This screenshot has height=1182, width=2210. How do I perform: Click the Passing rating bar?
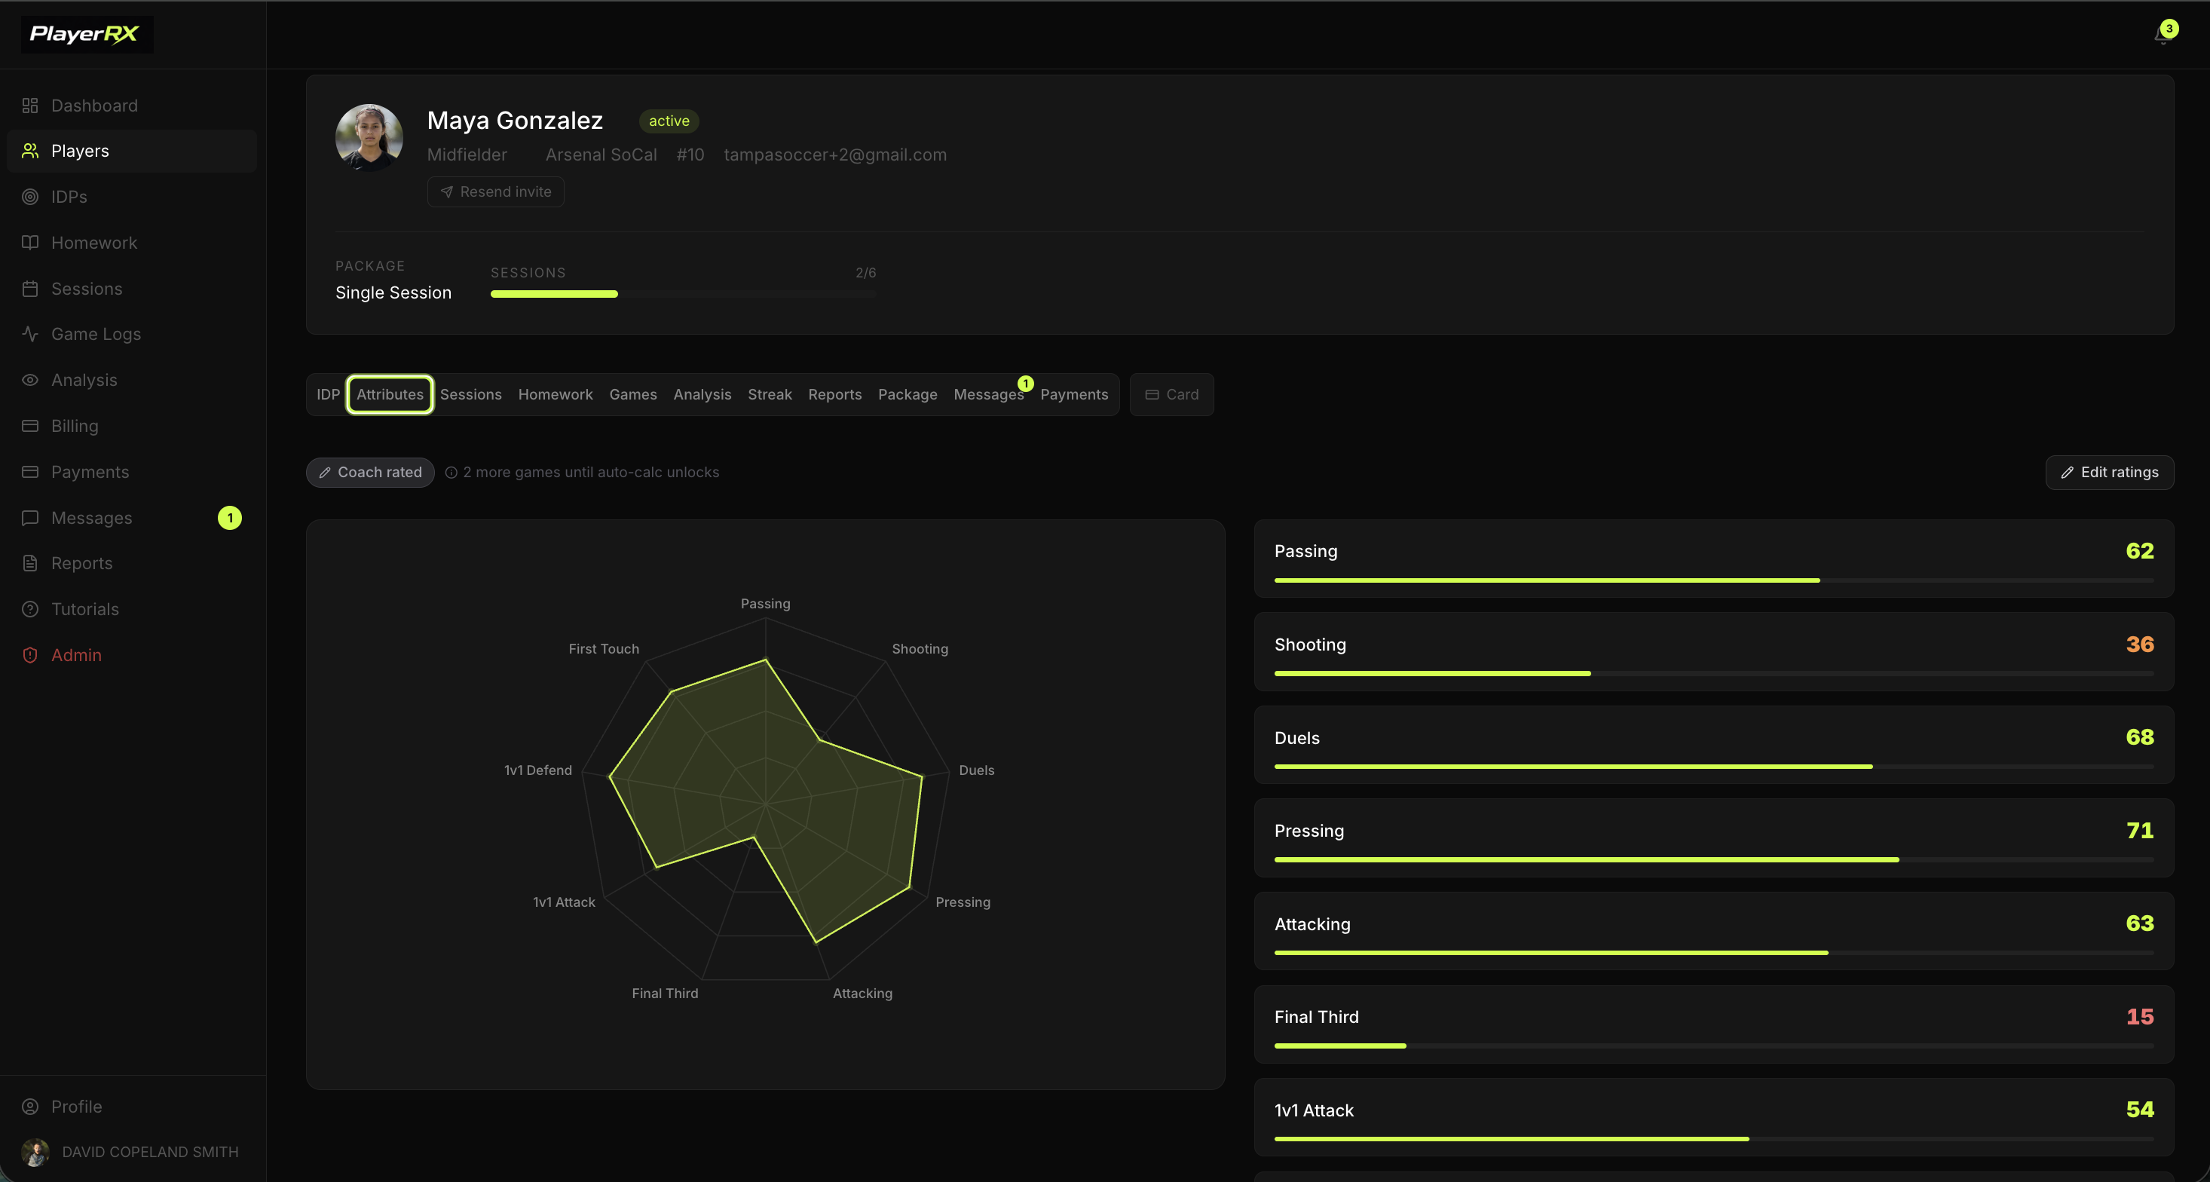[x=1713, y=580]
